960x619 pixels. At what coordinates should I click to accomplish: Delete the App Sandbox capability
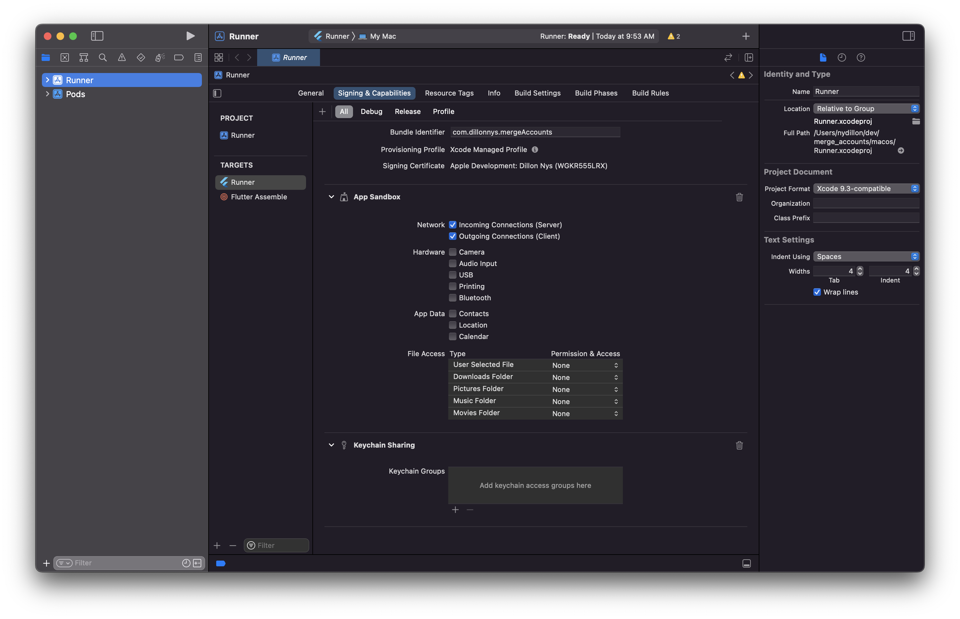click(739, 197)
